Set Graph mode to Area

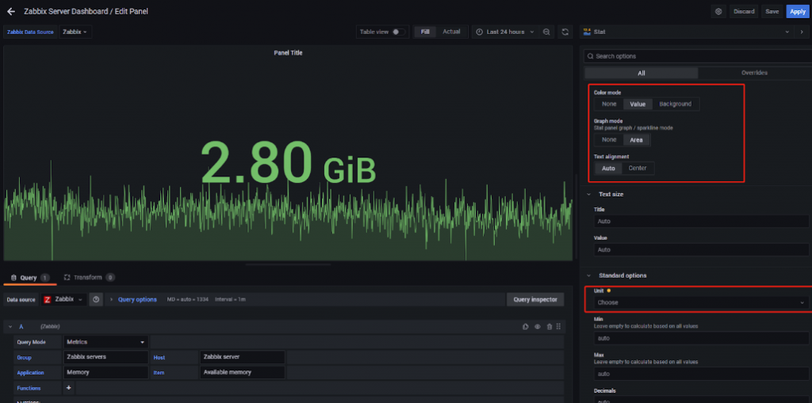[637, 139]
